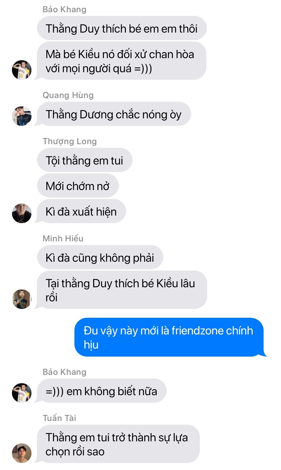Tap bubble 'Tại thằng Duy thích bé Kiều lâu rồi'
Viewport: 281px width, 470px height.
click(122, 290)
